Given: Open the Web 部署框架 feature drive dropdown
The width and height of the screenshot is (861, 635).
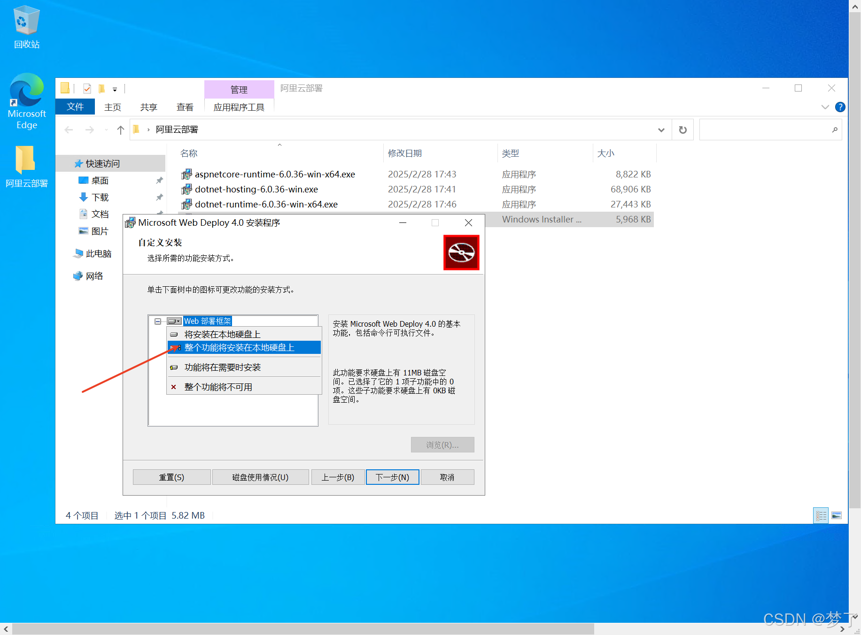Looking at the screenshot, I should click(x=174, y=321).
